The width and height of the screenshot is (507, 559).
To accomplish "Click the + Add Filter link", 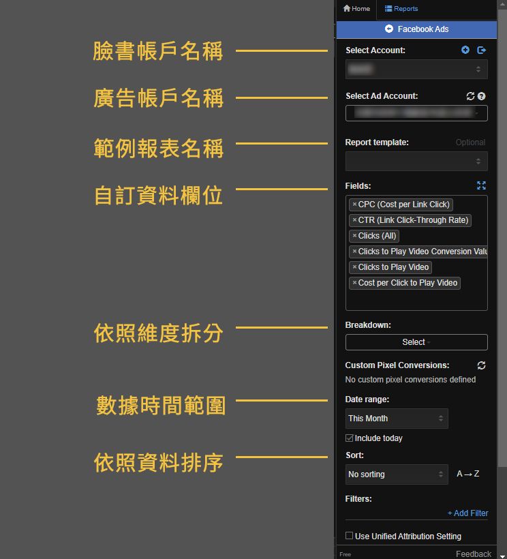I will point(467,513).
